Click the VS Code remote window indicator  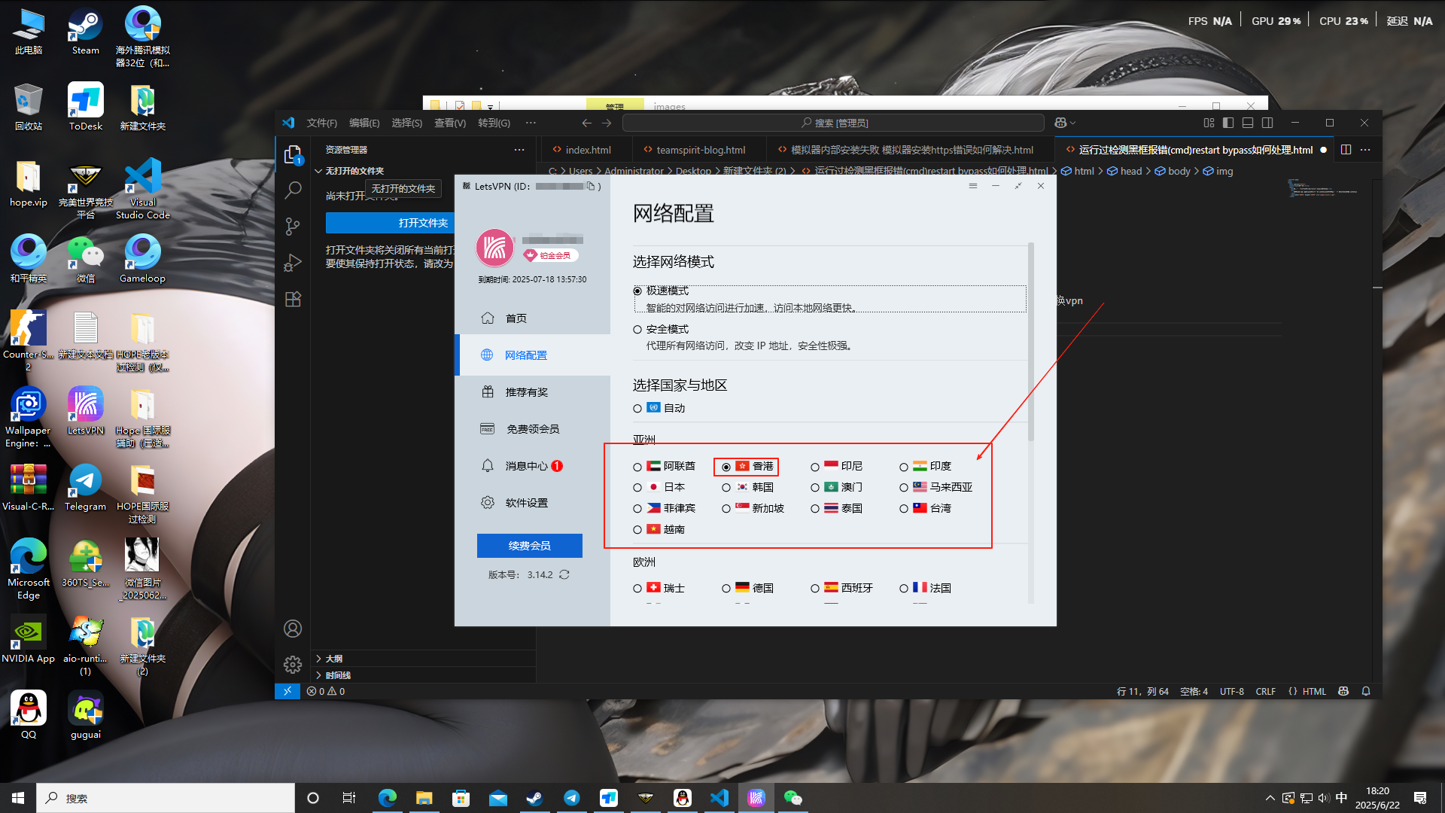click(x=287, y=691)
